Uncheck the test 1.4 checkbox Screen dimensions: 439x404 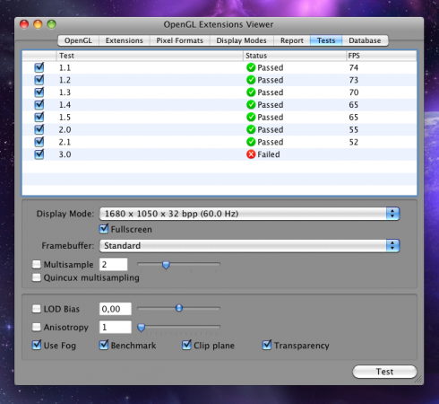(39, 105)
